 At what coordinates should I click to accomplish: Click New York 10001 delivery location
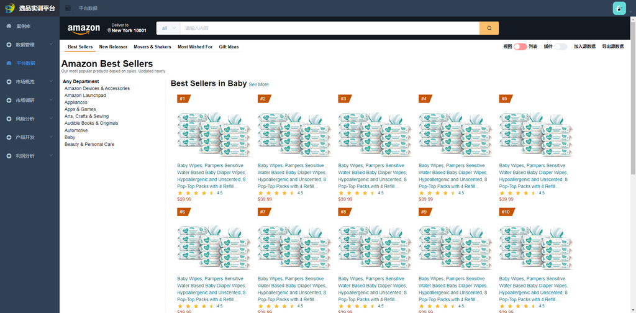[129, 30]
